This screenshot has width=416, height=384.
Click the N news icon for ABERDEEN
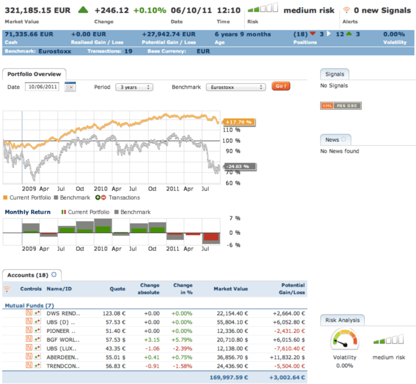(29, 357)
